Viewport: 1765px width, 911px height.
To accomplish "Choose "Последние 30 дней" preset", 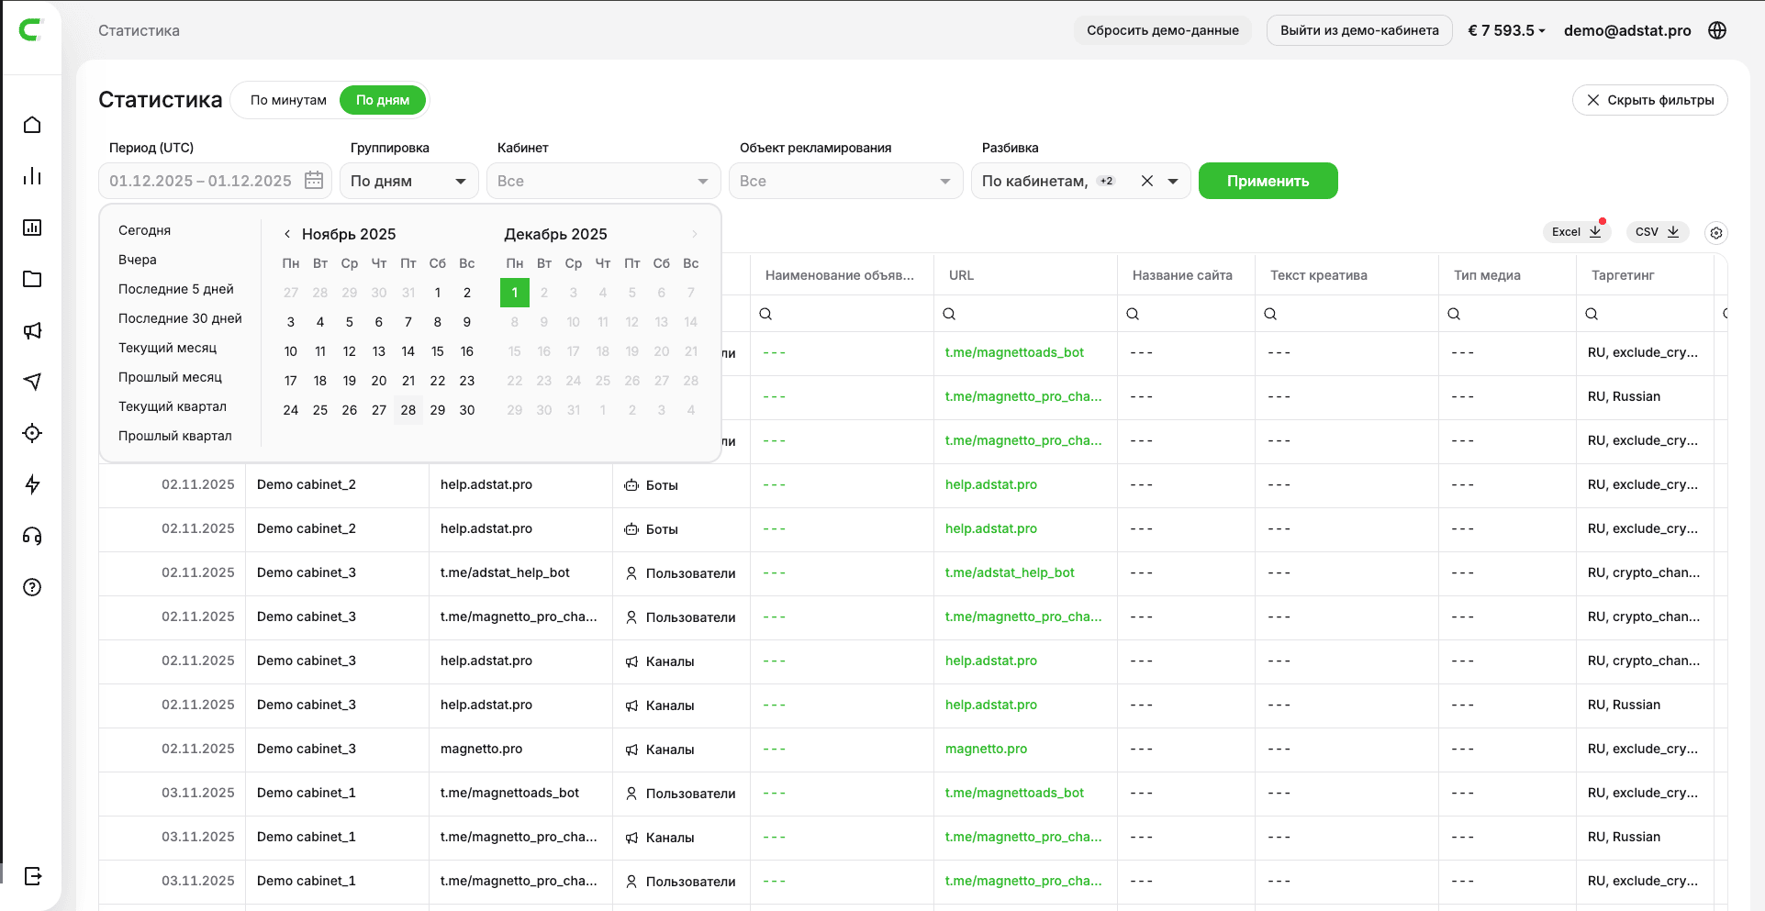I will click(180, 318).
